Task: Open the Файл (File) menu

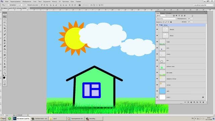Action: pos(7,1)
